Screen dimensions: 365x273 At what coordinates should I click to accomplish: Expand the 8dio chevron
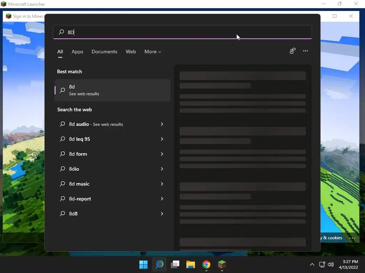click(x=162, y=169)
